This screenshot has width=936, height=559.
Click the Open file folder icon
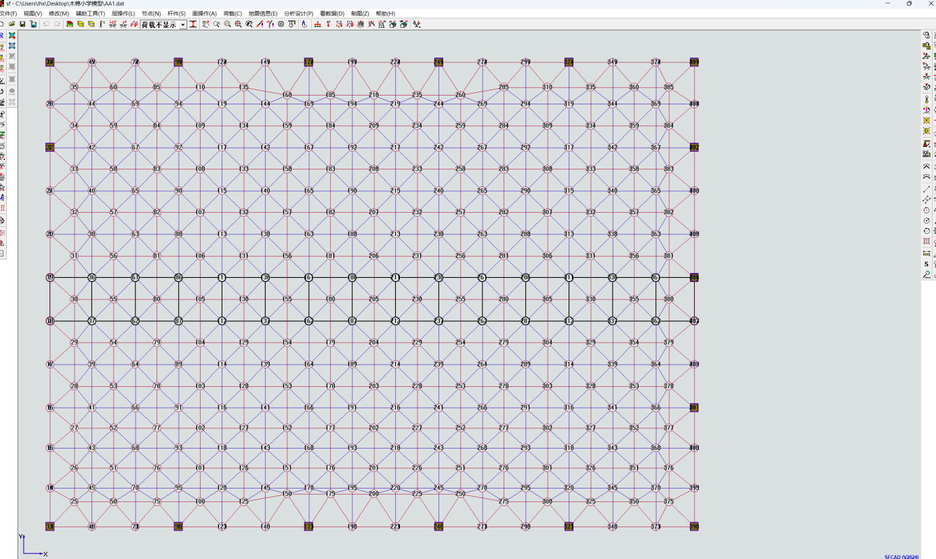tap(12, 24)
